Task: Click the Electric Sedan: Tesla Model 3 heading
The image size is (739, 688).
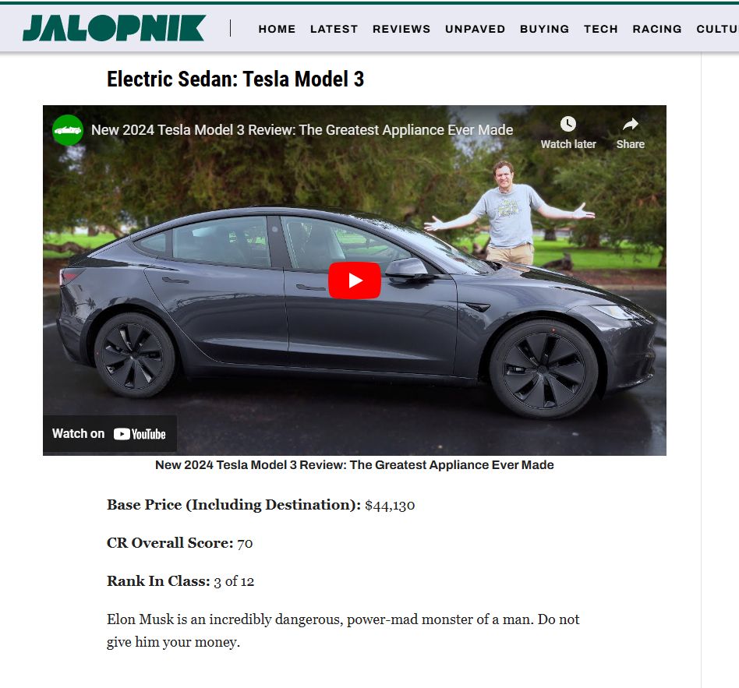Action: (235, 79)
